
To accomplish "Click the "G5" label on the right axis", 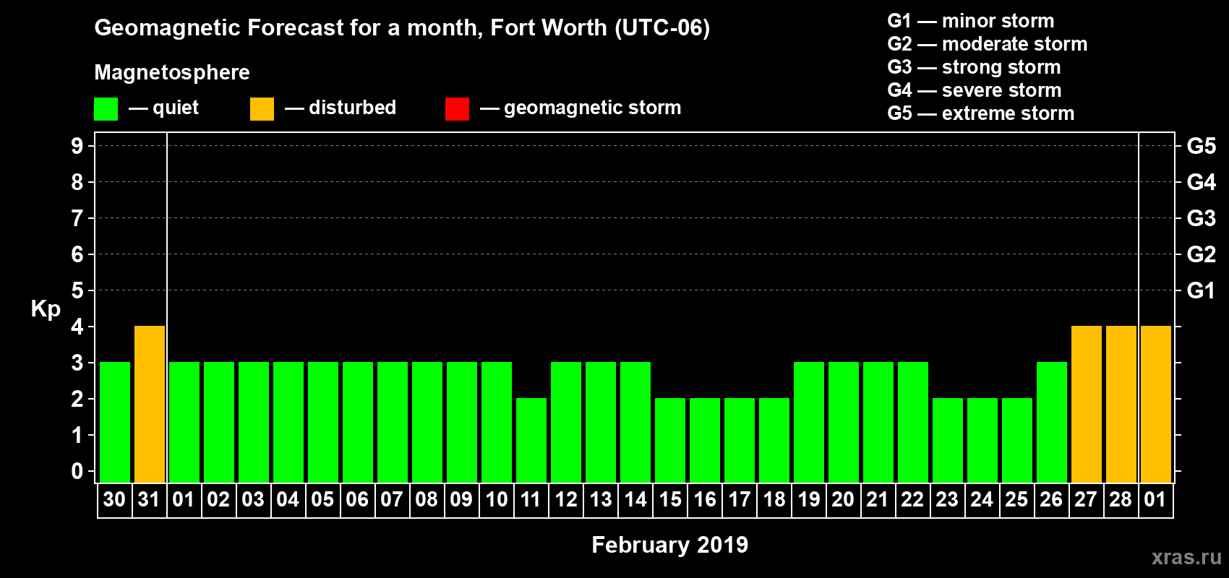I will tap(1202, 146).
